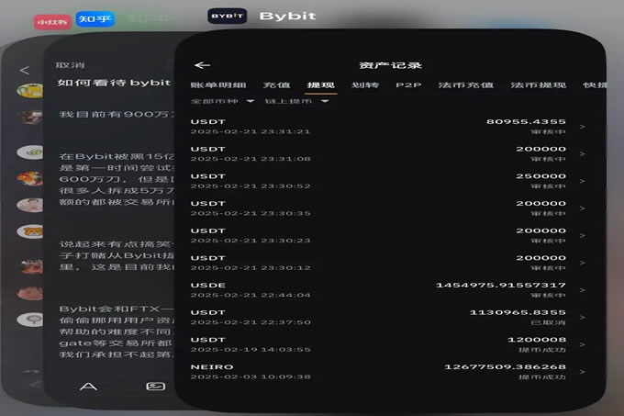Select the 提现 tab
The height and width of the screenshot is (416, 624).
pyautogui.click(x=321, y=84)
